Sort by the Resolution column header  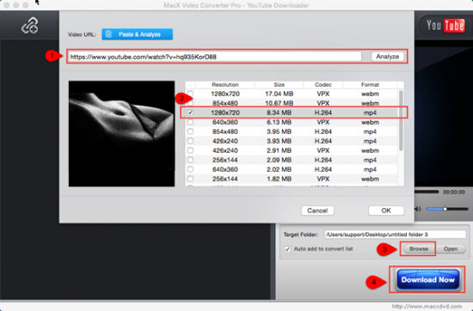click(x=225, y=85)
